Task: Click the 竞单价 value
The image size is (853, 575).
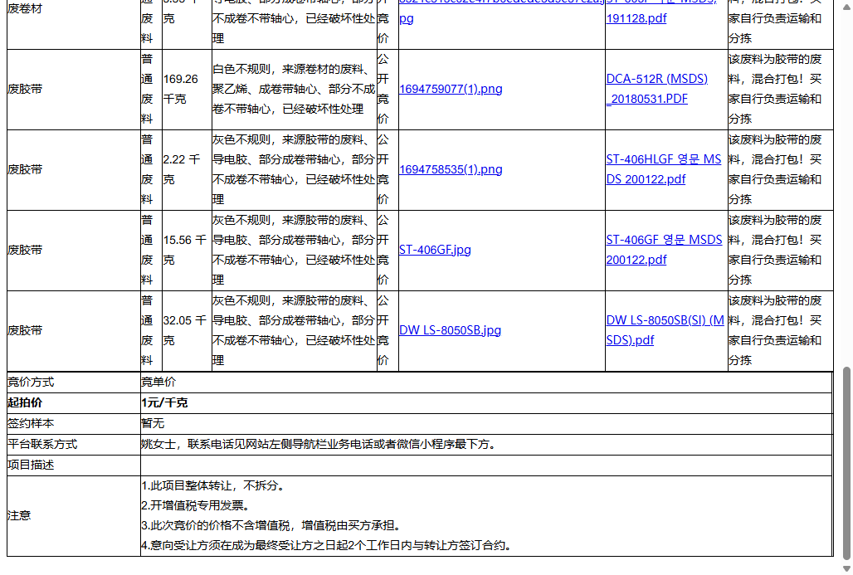Action: 158,383
